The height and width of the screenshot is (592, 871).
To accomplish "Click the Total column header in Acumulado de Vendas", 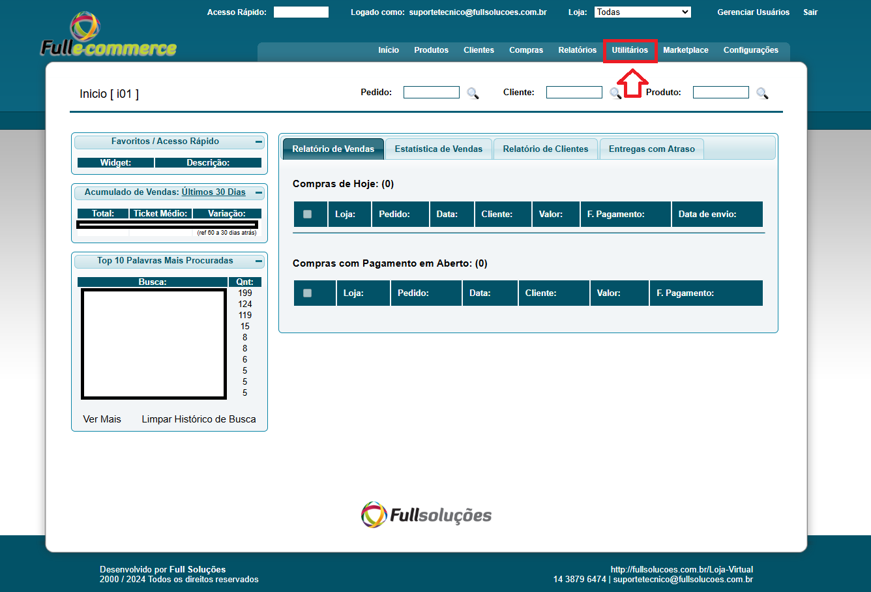I will point(103,213).
